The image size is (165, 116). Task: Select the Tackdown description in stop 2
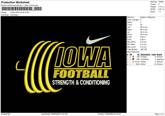144,59
